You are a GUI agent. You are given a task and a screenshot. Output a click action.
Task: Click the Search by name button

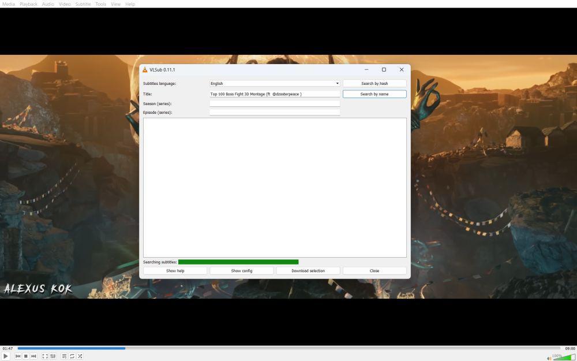[374, 94]
